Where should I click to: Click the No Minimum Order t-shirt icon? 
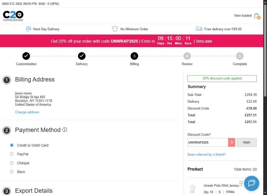[x=115, y=29]
